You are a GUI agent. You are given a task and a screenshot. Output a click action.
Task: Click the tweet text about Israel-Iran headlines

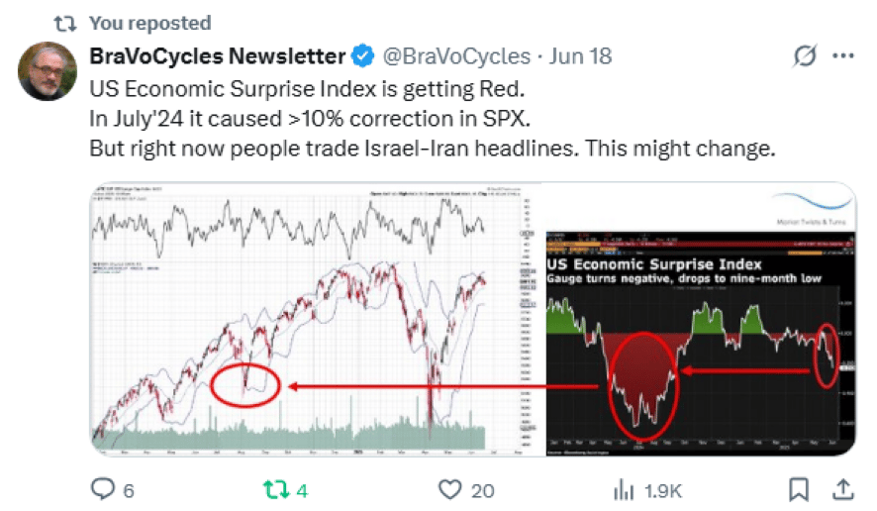(x=433, y=149)
